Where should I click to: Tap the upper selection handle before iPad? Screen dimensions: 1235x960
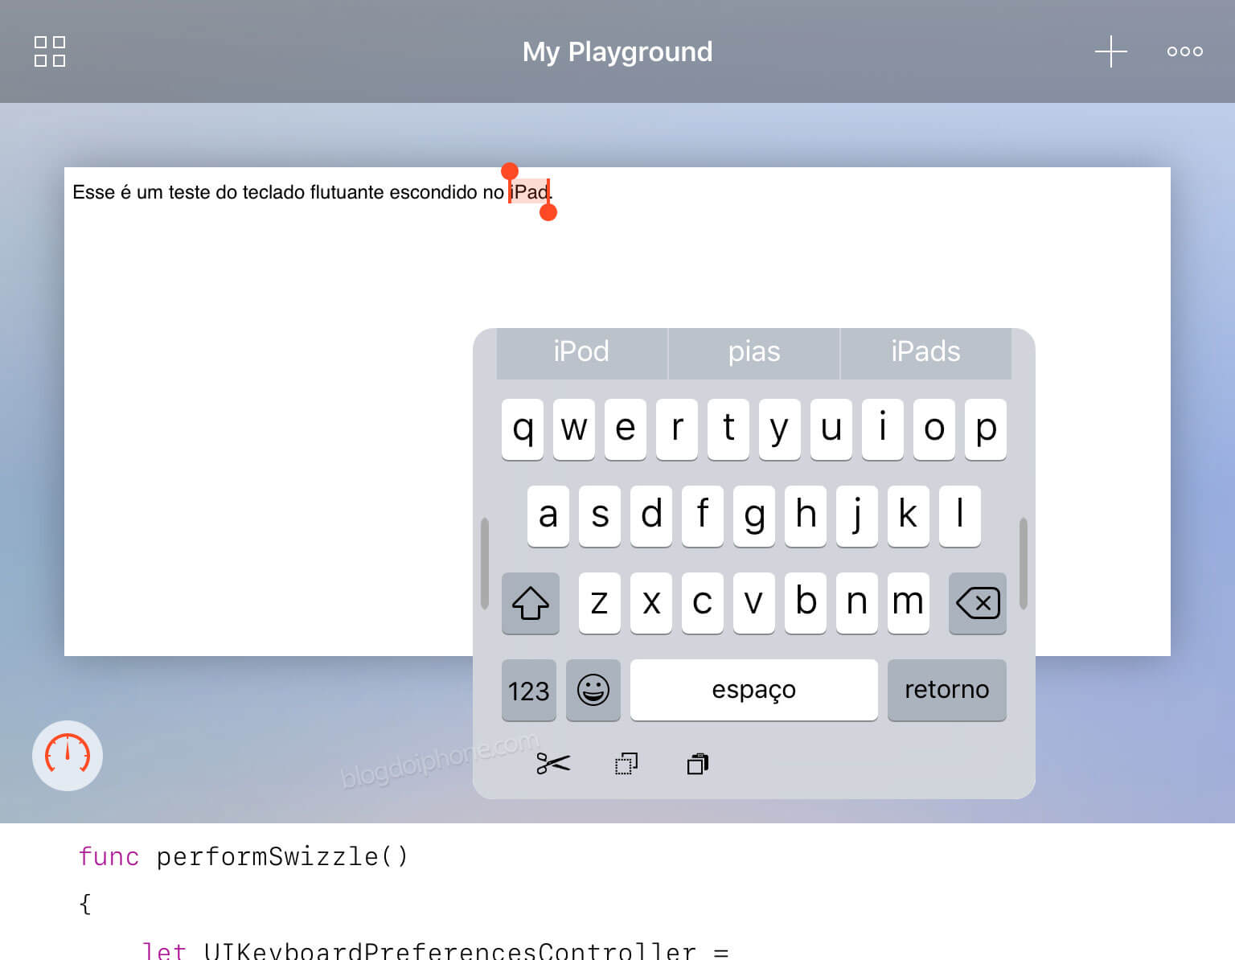(x=510, y=171)
